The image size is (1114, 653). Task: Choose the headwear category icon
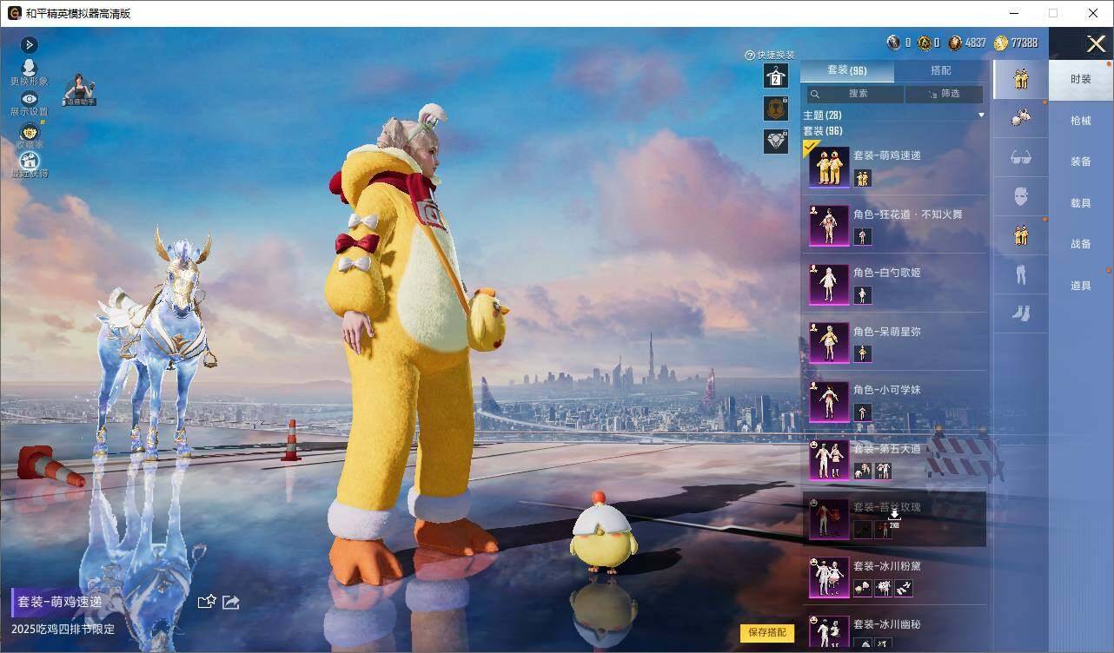point(1021,116)
